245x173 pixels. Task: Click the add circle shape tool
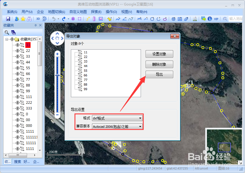tap(152, 19)
